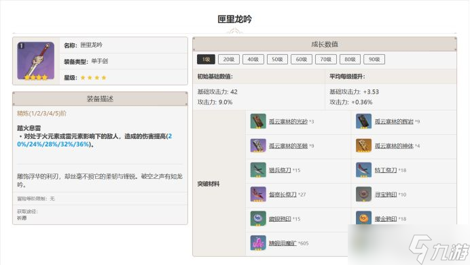Click the 成长数值 panel header

325,44
